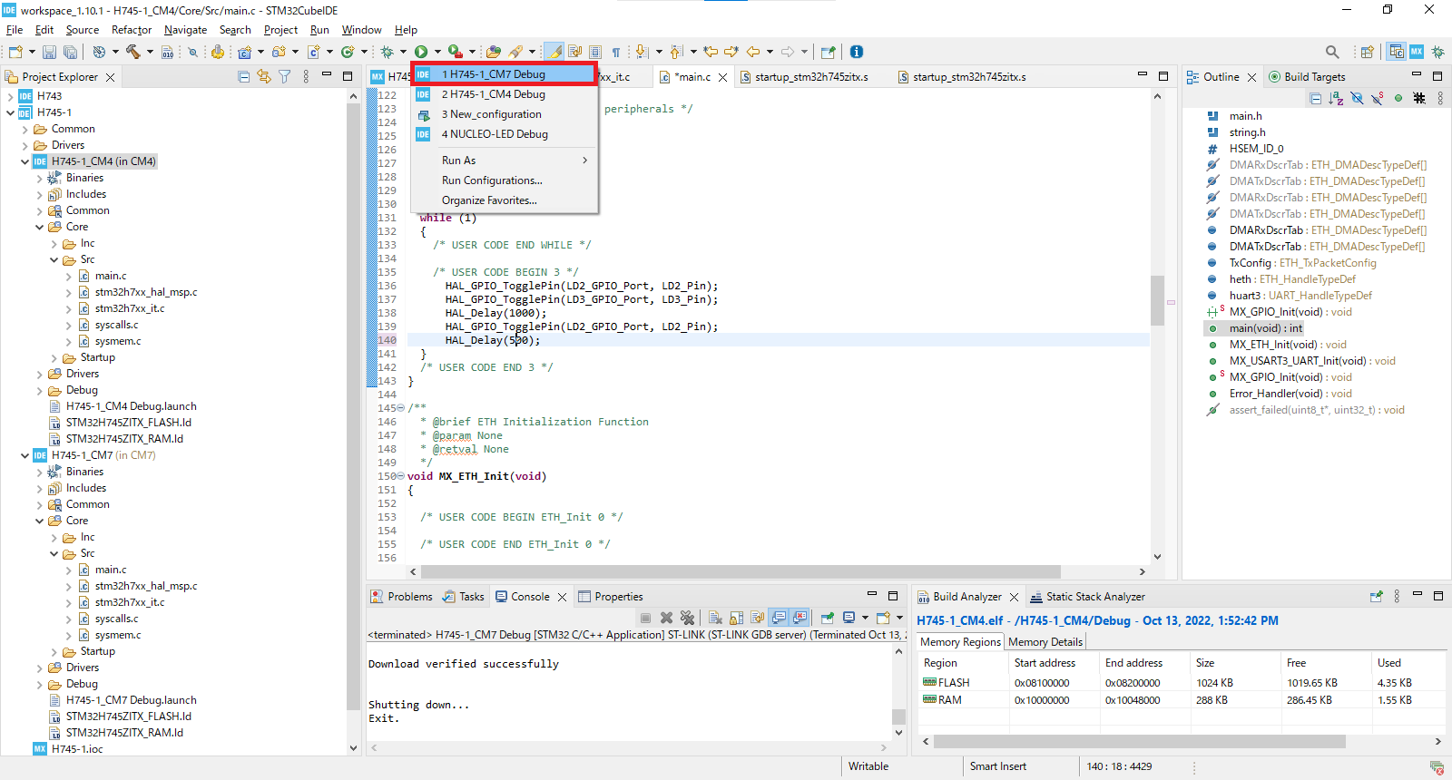This screenshot has width=1452, height=780.
Task: Click the Skip All Breakpoints icon
Action: tap(192, 52)
